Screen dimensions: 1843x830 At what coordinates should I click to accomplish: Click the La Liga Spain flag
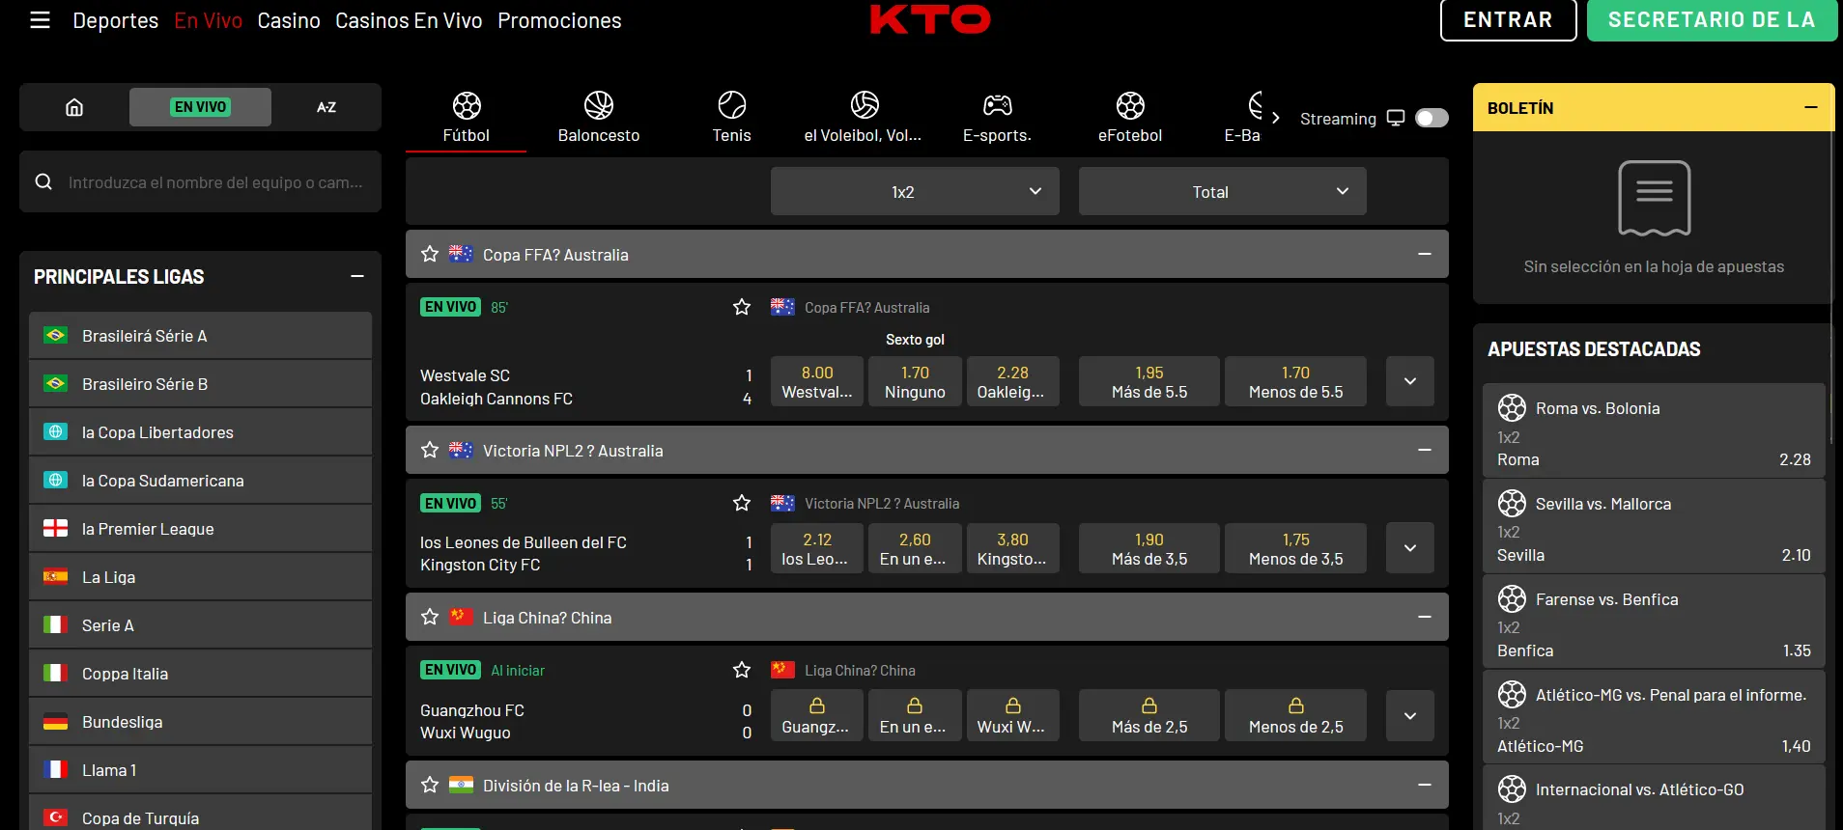56,576
